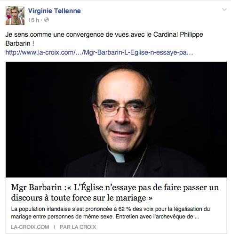Screen dimensions: 231x234
Task: Click 'Cardinal Philippe' in the post text
Action: (178, 34)
